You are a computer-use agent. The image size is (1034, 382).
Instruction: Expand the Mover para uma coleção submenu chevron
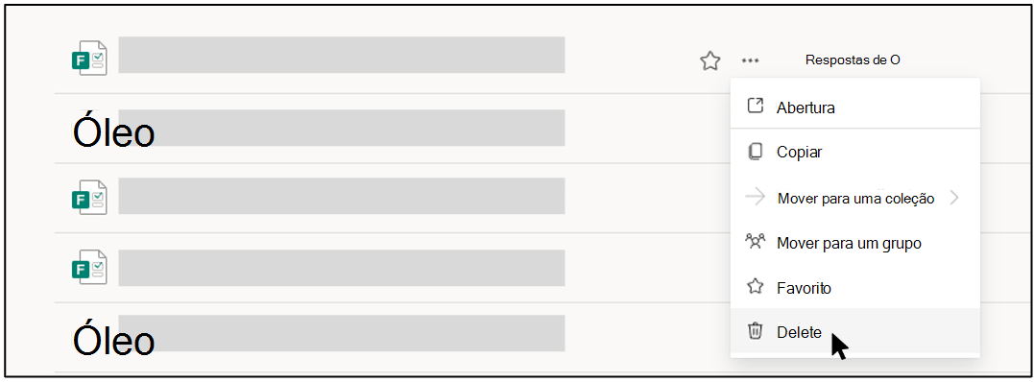click(954, 198)
